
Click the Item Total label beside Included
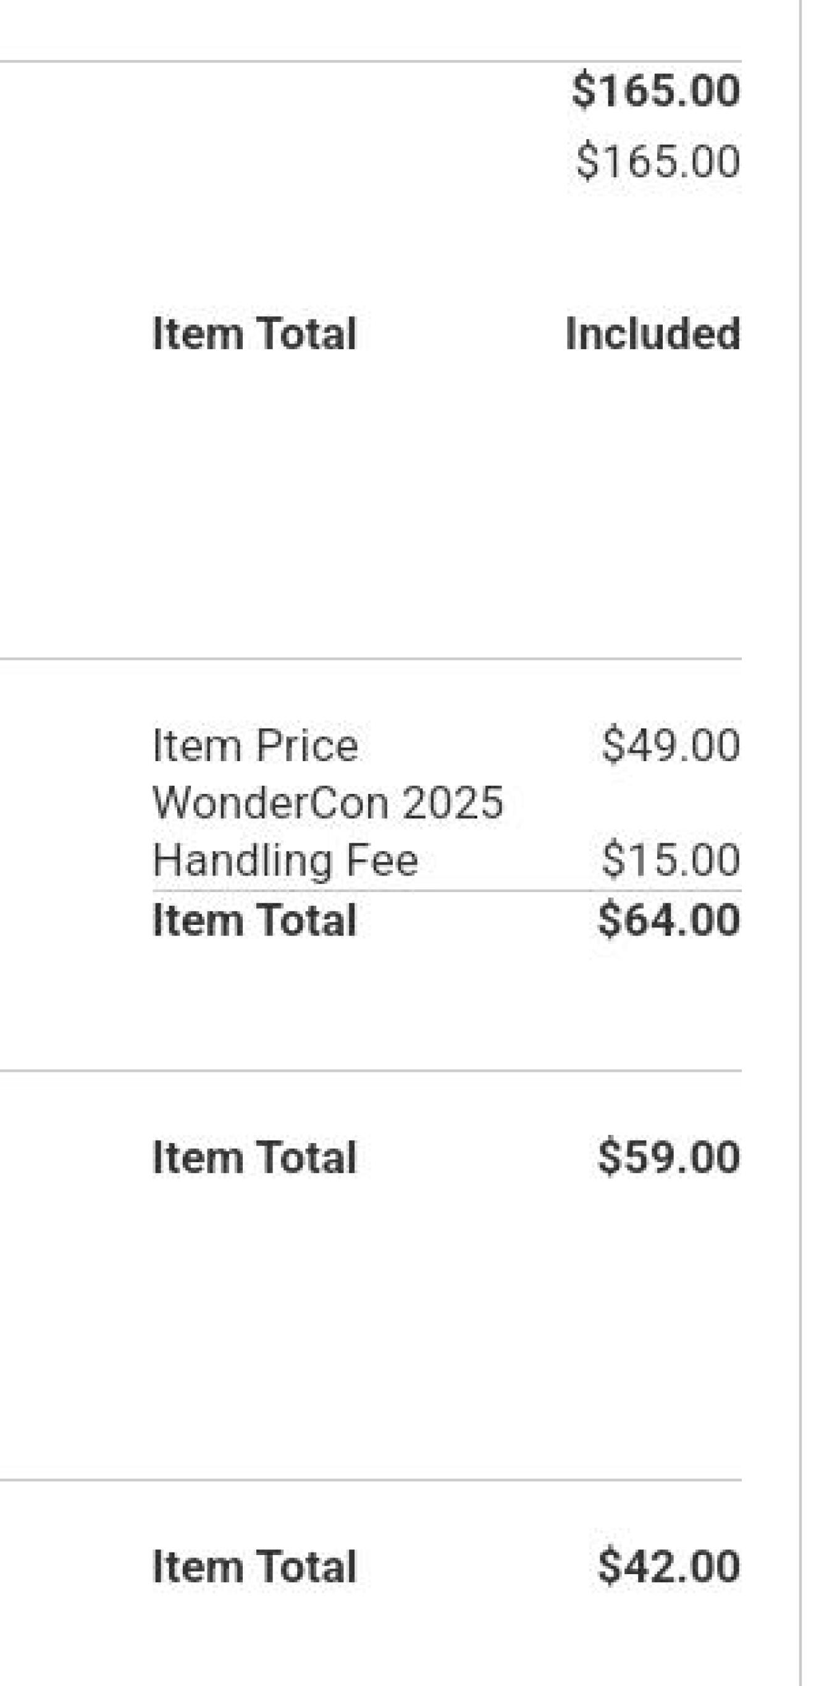(254, 334)
